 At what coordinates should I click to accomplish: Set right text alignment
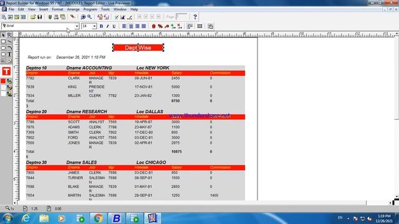click(x=137, y=26)
